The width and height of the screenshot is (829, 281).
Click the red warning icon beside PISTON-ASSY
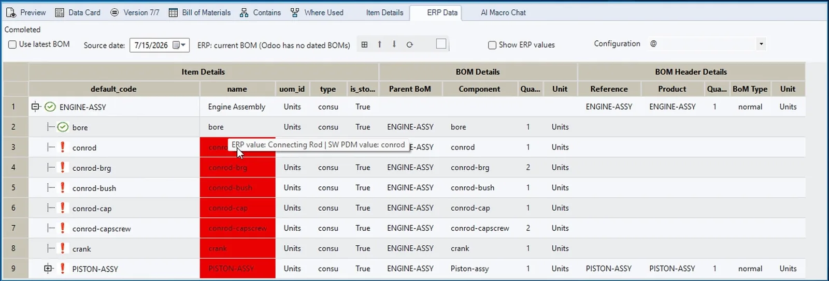63,268
